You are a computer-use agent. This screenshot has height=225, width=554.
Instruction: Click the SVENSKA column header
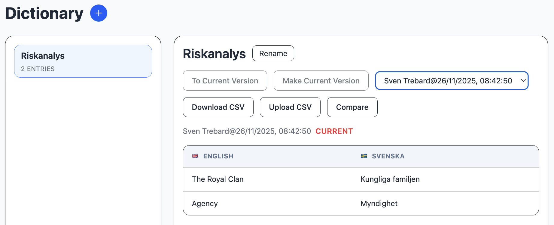388,156
